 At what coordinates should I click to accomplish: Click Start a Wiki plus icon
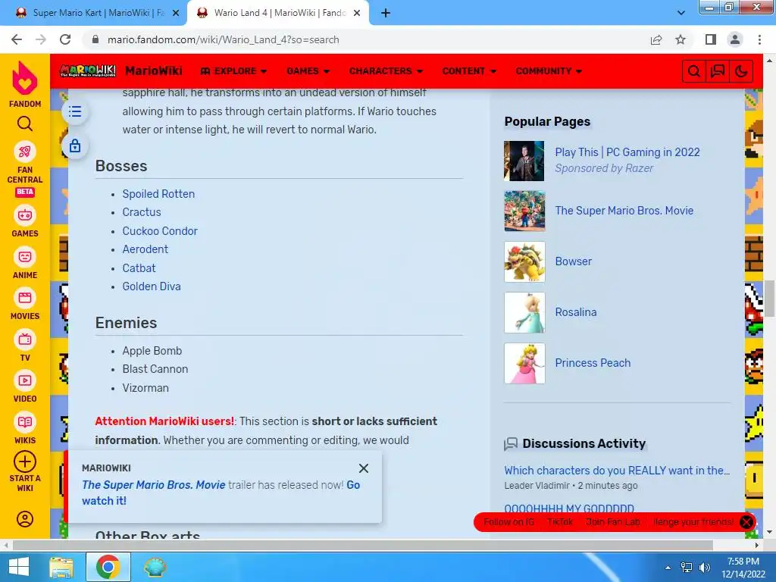point(25,462)
